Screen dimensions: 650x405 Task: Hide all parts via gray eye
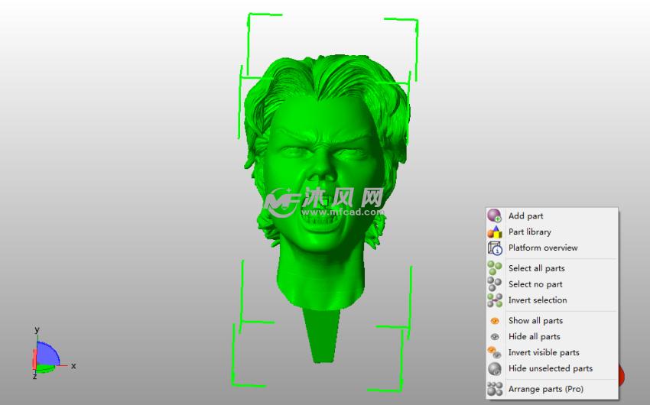pos(495,337)
